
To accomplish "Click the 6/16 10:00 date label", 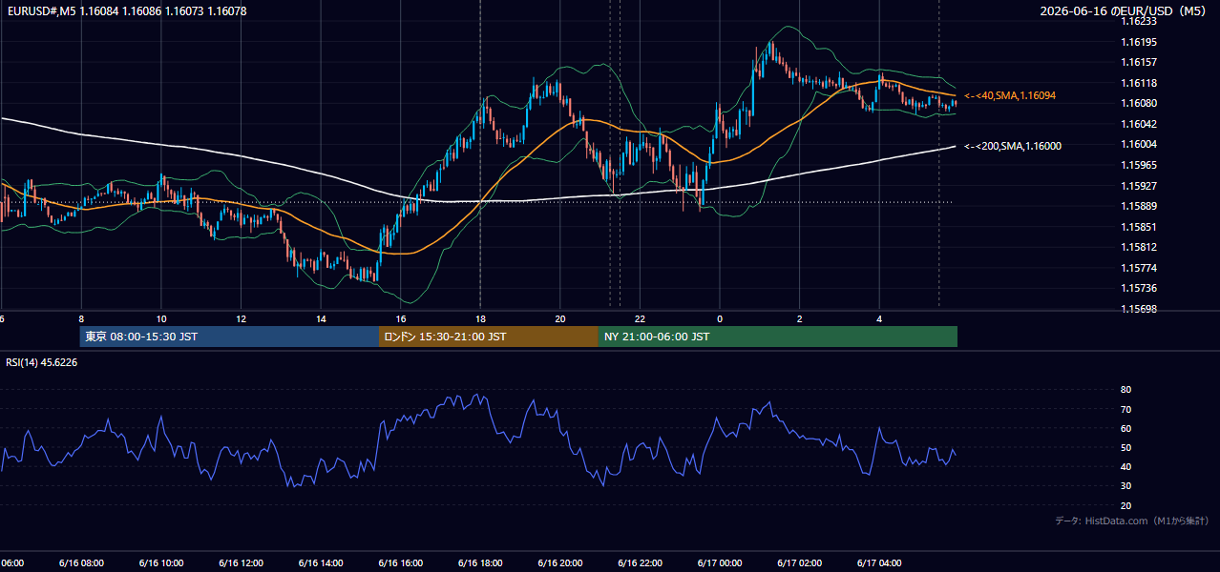I will (x=161, y=562).
